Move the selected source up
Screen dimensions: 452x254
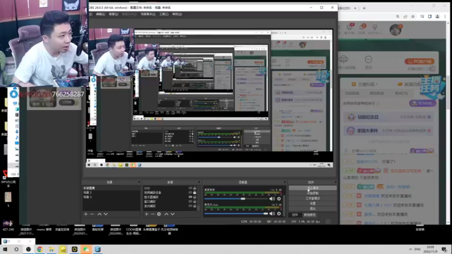[x=166, y=214]
